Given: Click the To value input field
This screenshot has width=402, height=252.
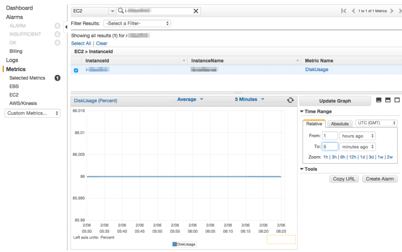Looking at the screenshot, I should point(330,147).
